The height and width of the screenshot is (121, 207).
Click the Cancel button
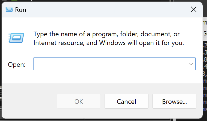pyautogui.click(x=126, y=102)
